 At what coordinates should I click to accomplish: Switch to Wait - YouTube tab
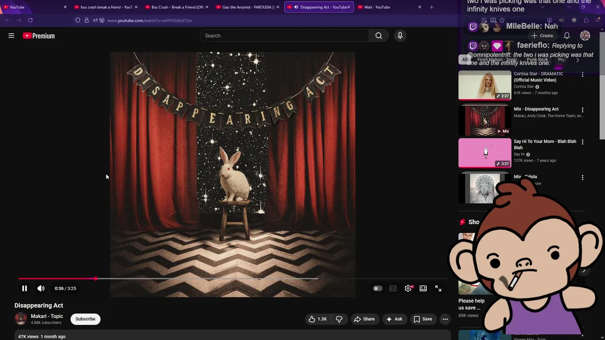389,7
